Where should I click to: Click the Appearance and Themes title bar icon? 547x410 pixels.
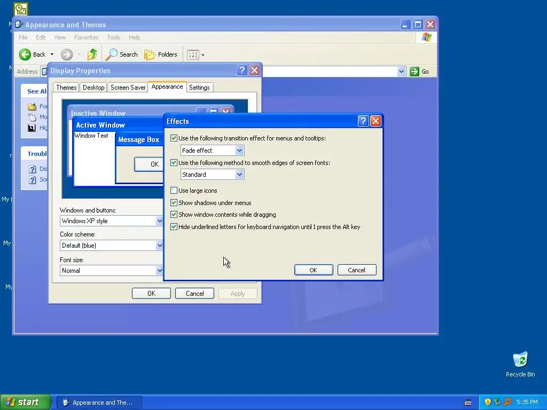(x=19, y=25)
